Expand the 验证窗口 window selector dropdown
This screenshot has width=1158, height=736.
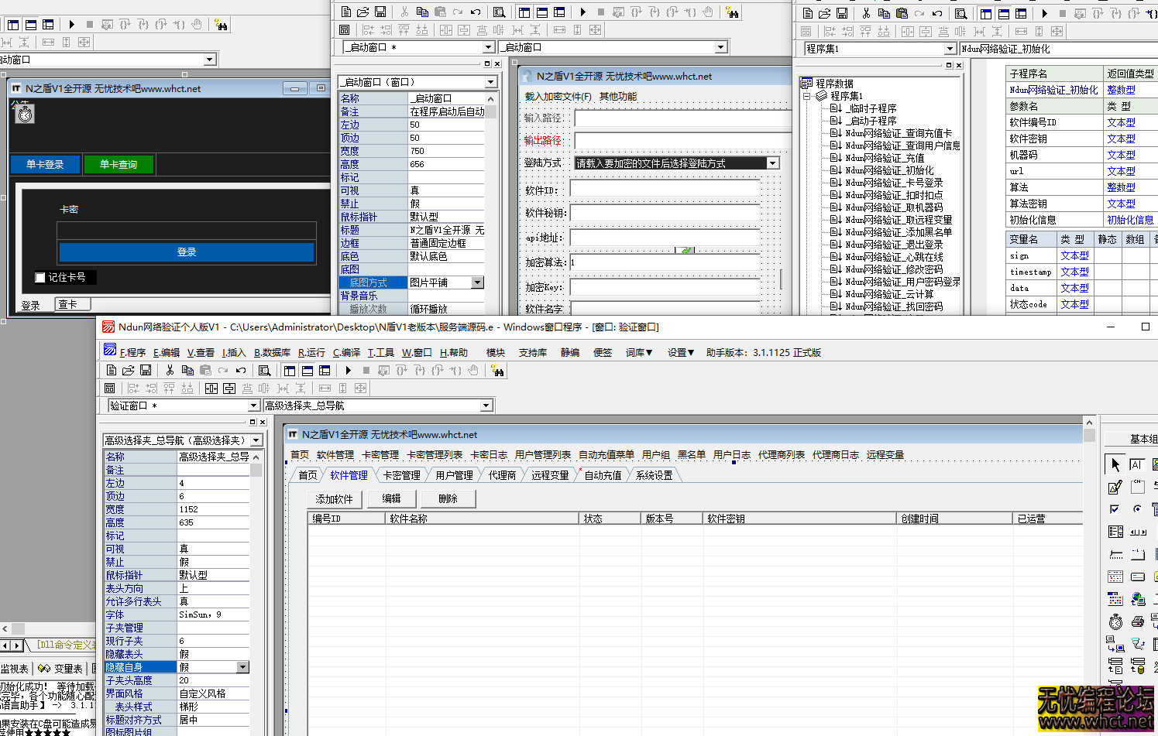[253, 406]
